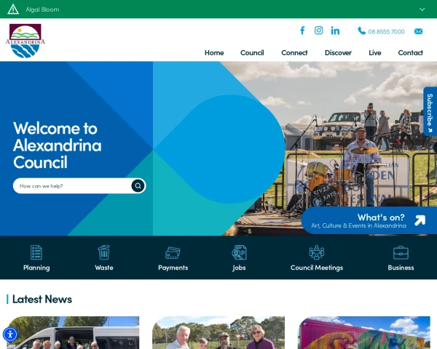Click 'Art, Culture & Events in Alexandrina' text

pos(358,225)
